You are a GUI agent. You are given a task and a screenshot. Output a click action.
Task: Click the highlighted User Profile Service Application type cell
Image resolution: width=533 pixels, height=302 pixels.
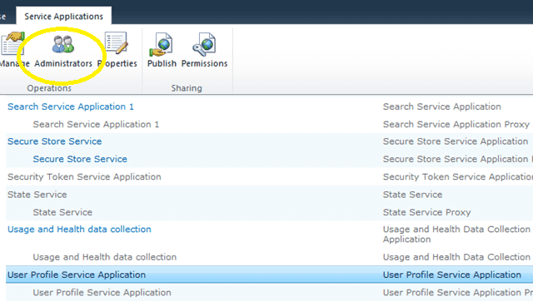[x=452, y=275]
